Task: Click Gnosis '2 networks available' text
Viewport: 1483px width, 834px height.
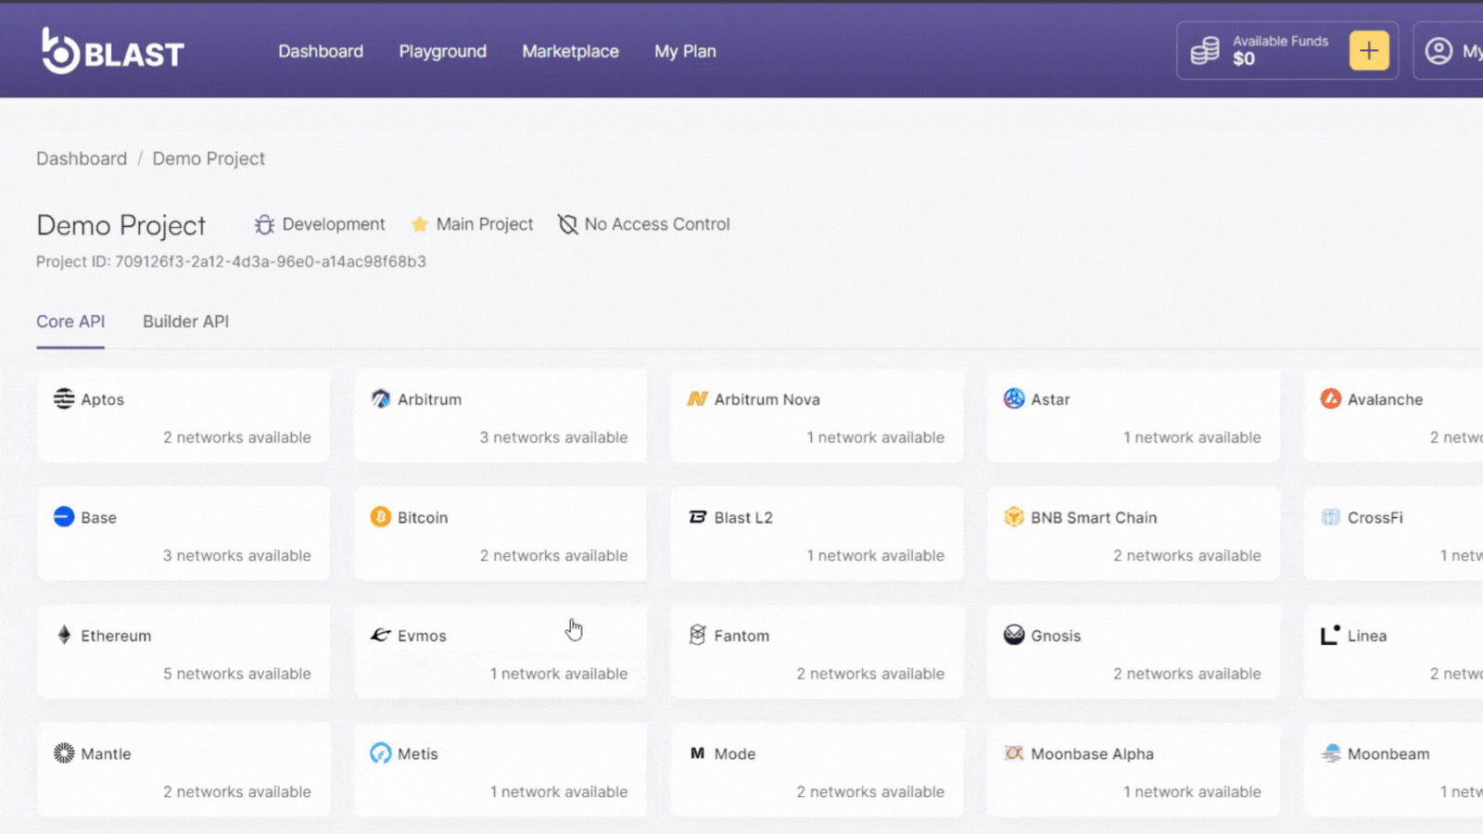Action: pyautogui.click(x=1187, y=674)
